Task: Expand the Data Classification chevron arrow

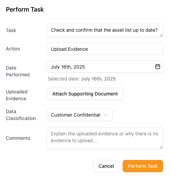Action: click(x=106, y=115)
